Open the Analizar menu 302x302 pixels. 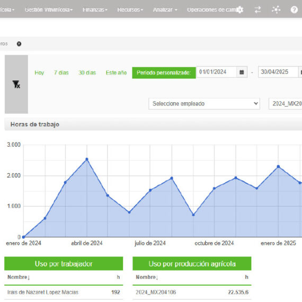pyautogui.click(x=165, y=10)
